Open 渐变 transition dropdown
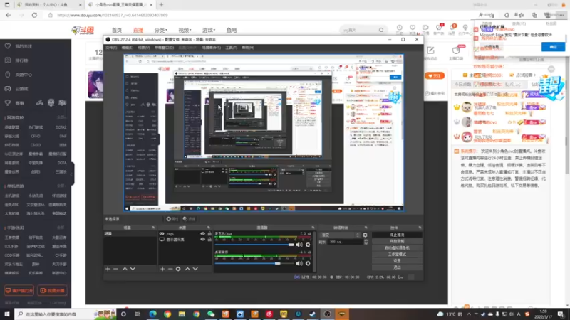This screenshot has height=320, width=570. pos(340,235)
